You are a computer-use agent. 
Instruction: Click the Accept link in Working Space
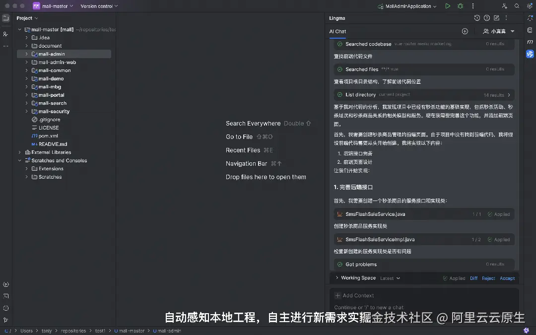pos(507,278)
